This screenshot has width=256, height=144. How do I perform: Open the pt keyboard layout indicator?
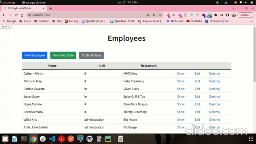coord(226,3)
